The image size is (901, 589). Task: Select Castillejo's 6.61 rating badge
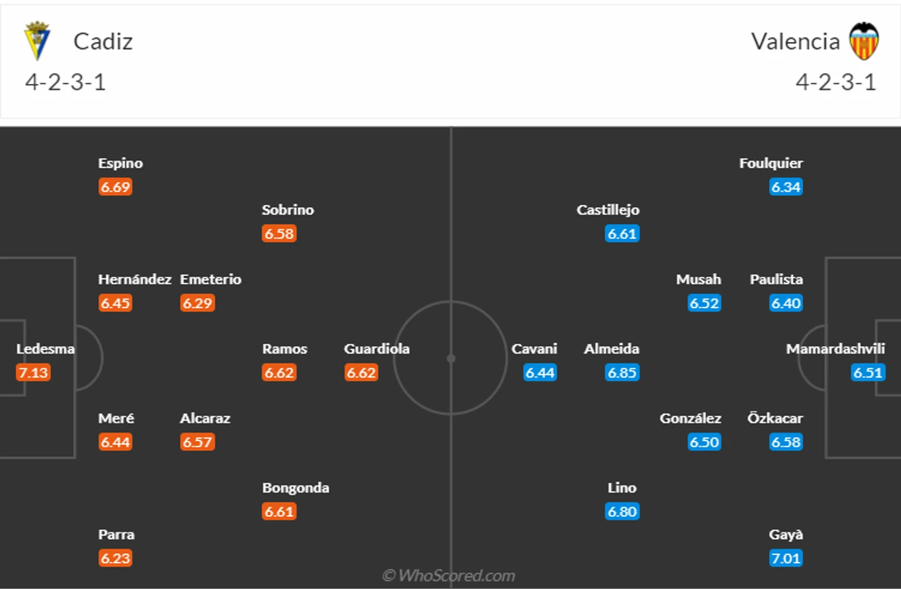tap(622, 234)
